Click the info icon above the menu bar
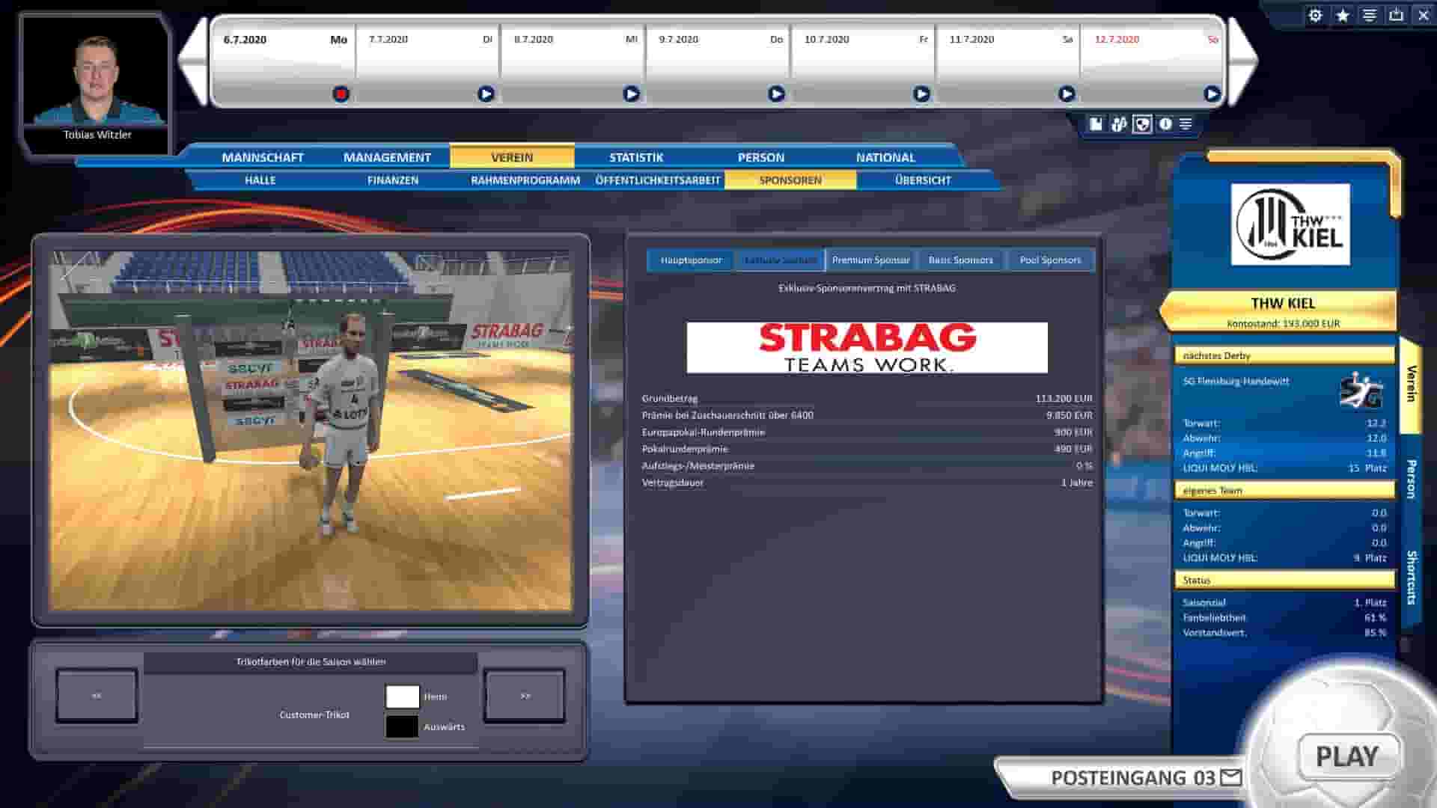 (x=1165, y=125)
